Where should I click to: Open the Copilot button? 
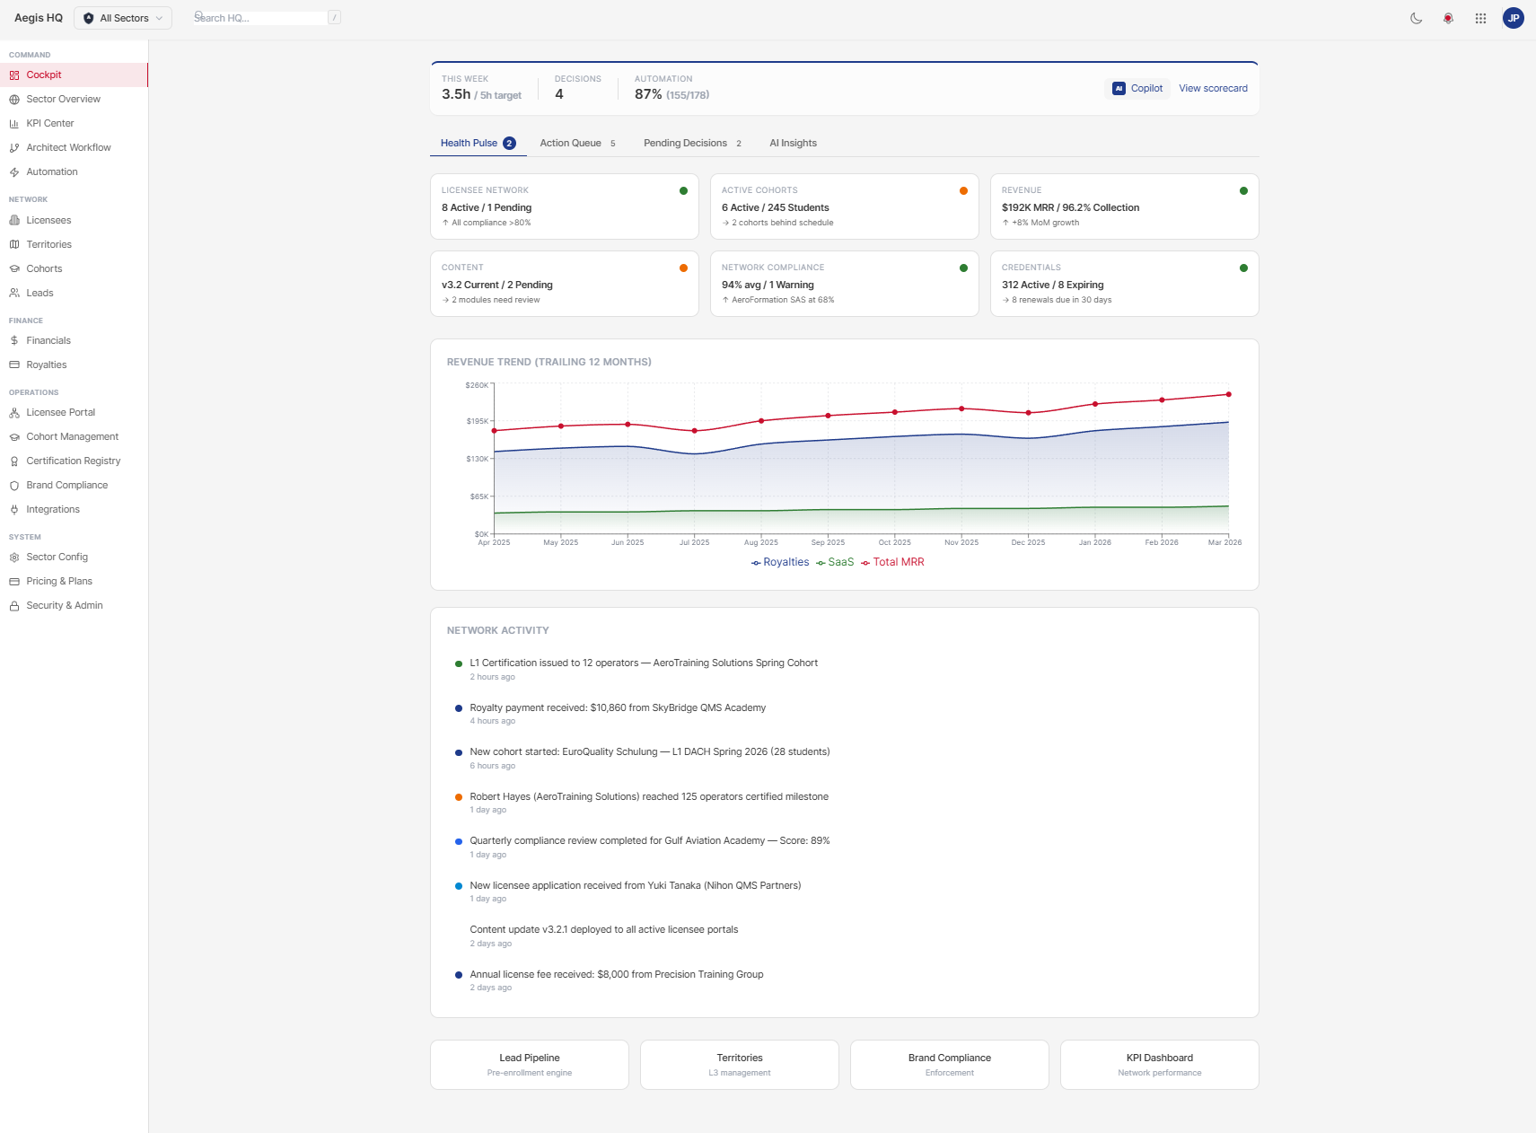[x=1137, y=89]
